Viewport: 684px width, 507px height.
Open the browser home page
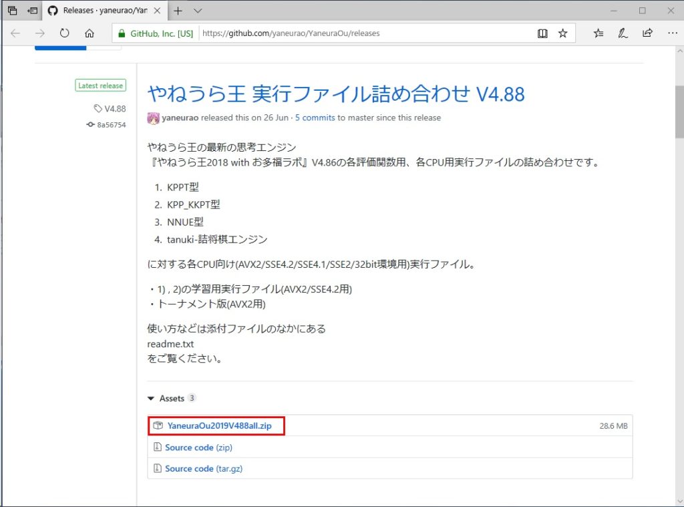point(90,33)
